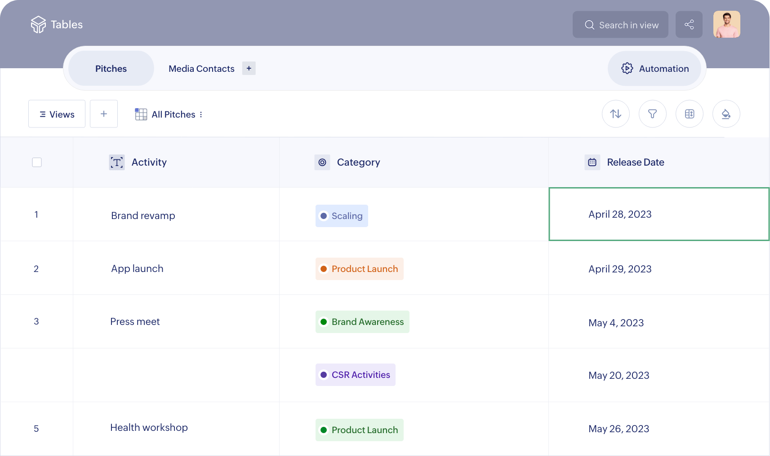Image resolution: width=770 pixels, height=456 pixels.
Task: Open the user profile avatar
Action: point(726,25)
